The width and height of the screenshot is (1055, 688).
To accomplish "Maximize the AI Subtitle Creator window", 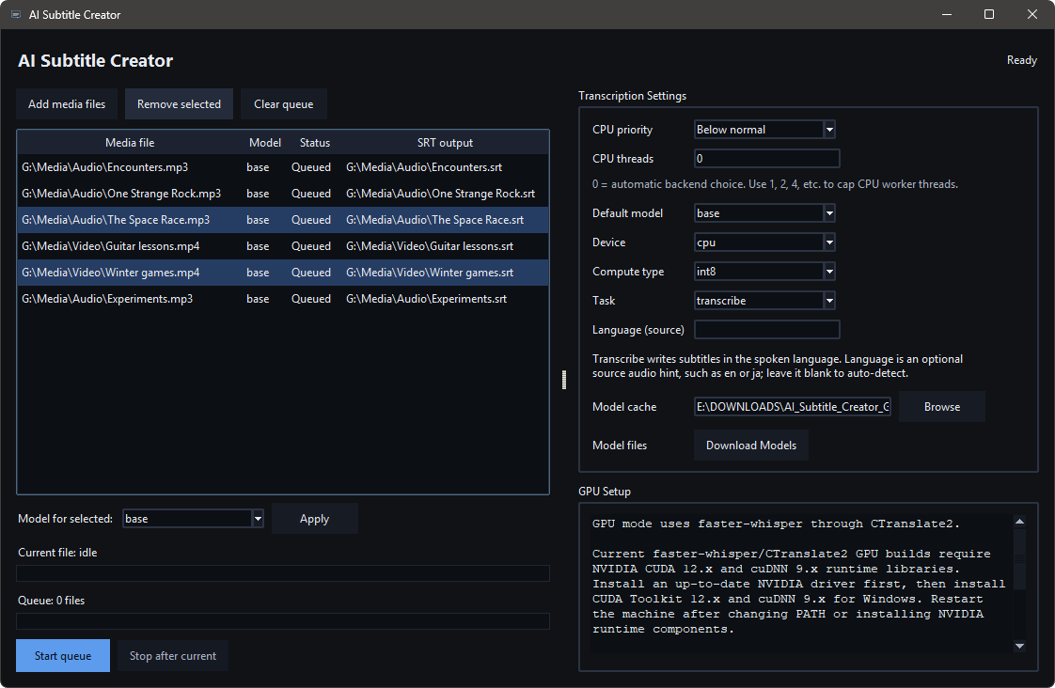I will pyautogui.click(x=989, y=14).
